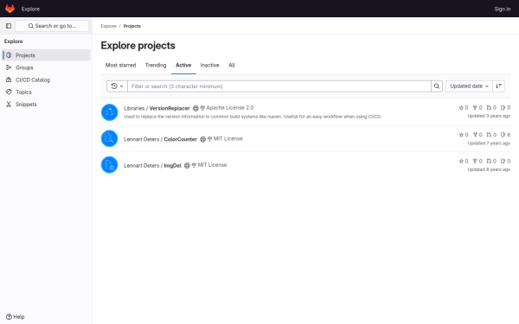Click issues count of ColorCounter
Image resolution: width=519 pixels, height=324 pixels.
[505, 135]
